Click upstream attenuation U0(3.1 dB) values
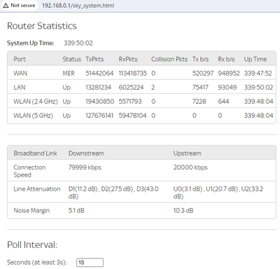This screenshot has height=269, width=280. coord(218,193)
